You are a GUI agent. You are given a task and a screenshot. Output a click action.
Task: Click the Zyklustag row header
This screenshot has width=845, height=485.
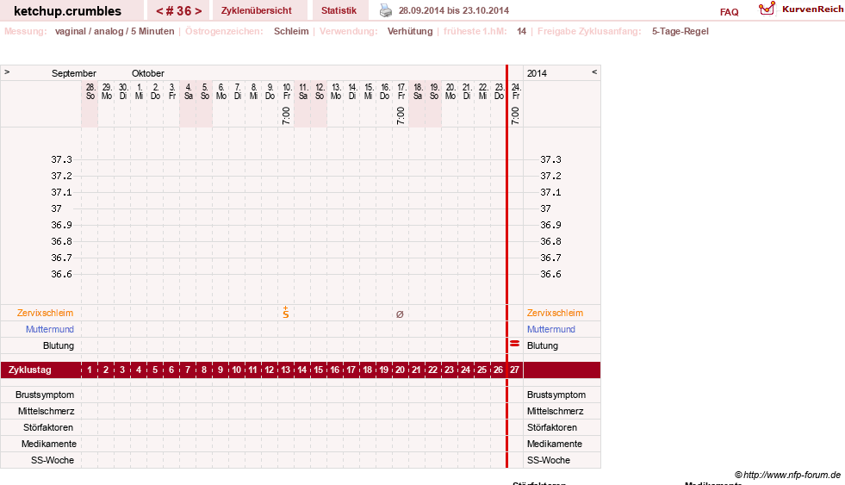[x=29, y=370]
